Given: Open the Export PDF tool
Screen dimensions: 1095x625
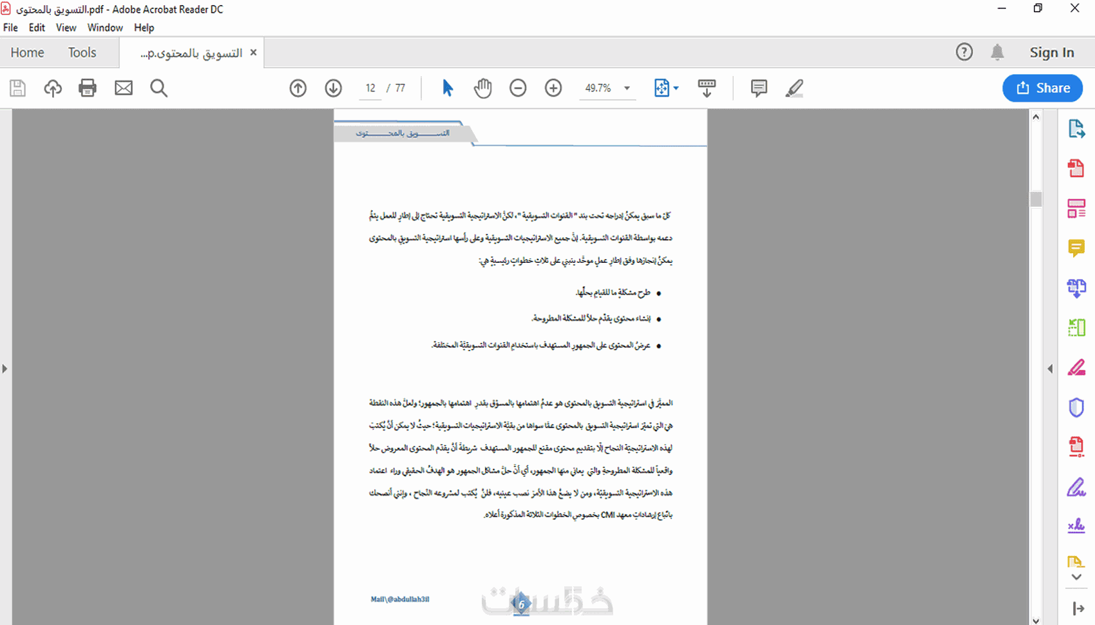Looking at the screenshot, I should [1077, 128].
